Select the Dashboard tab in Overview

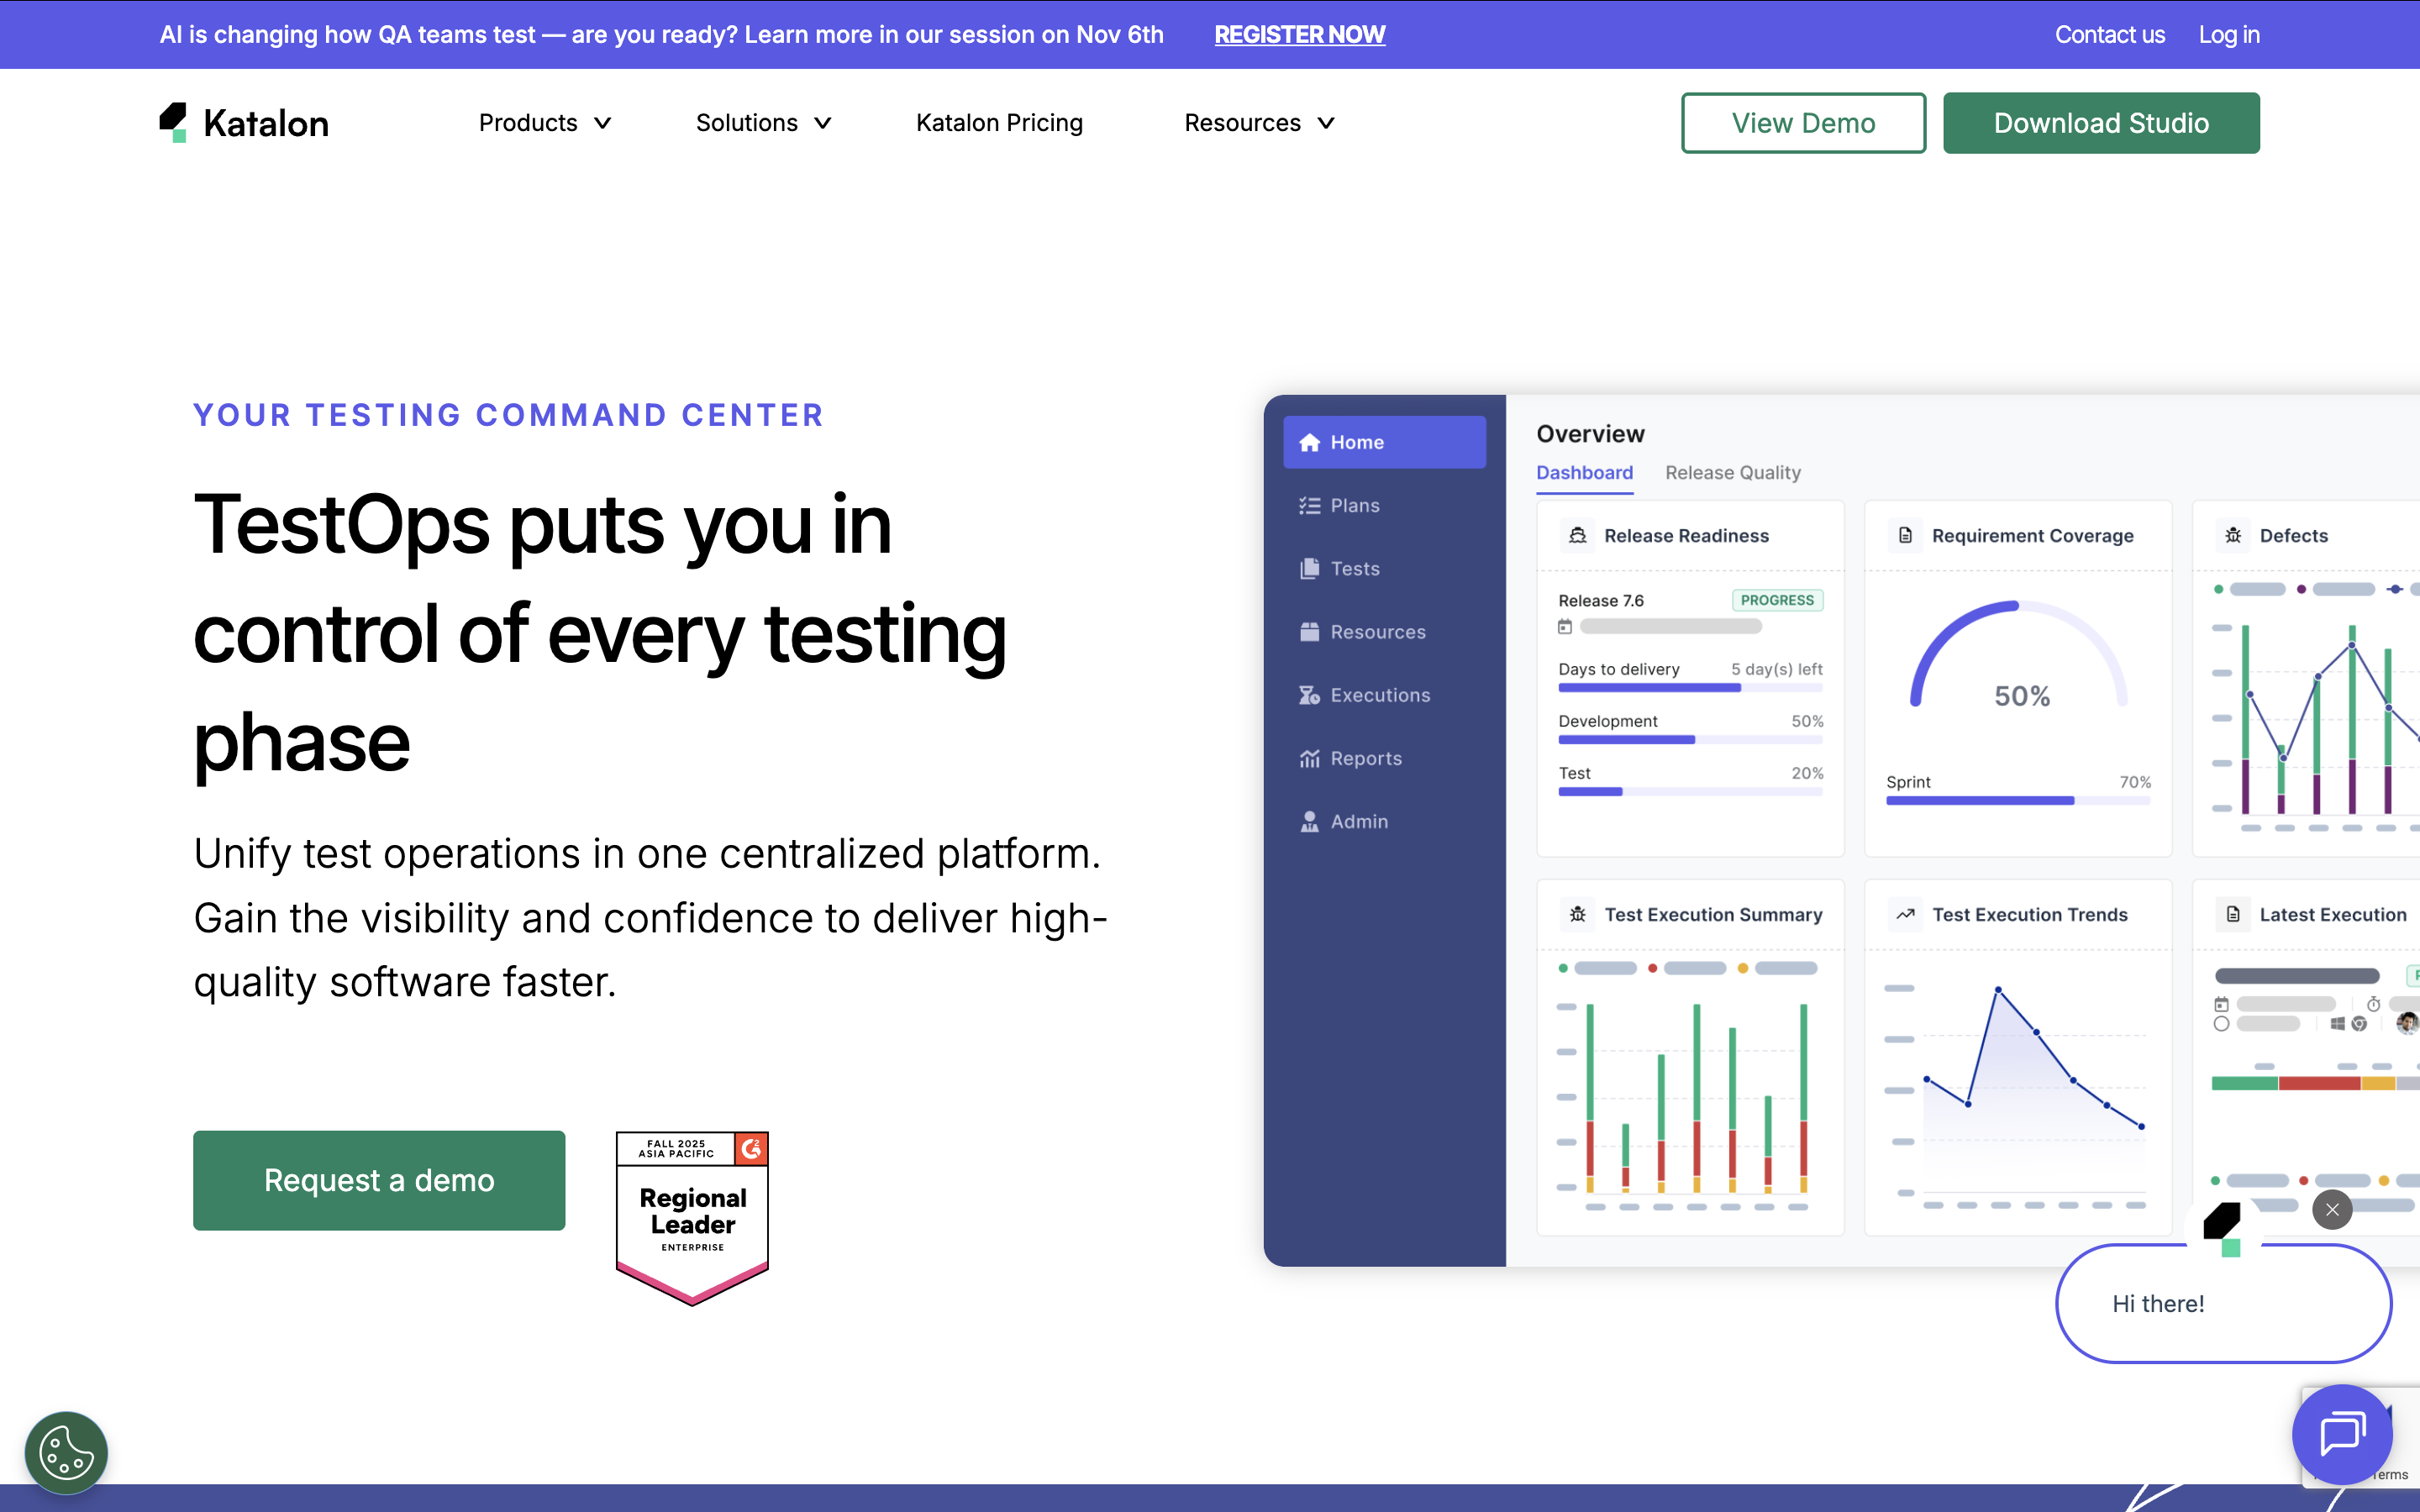1584,473
